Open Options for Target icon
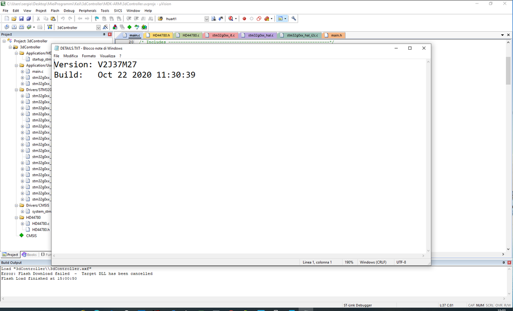Screen dimensions: 513x311 pyautogui.click(x=105, y=27)
